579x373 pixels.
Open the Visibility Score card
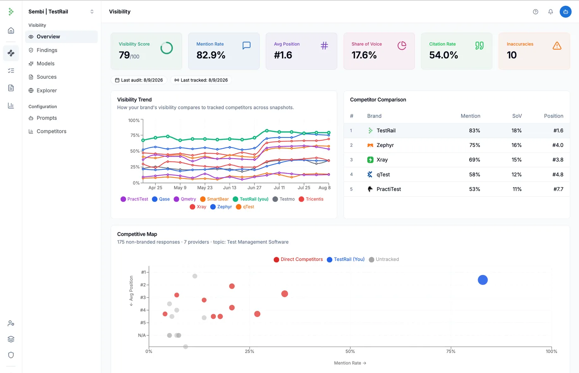146,51
